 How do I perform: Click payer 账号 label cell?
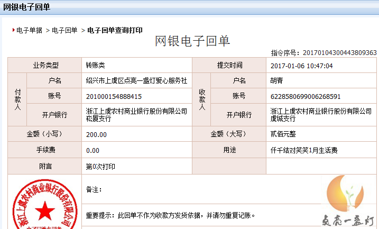click(x=54, y=96)
